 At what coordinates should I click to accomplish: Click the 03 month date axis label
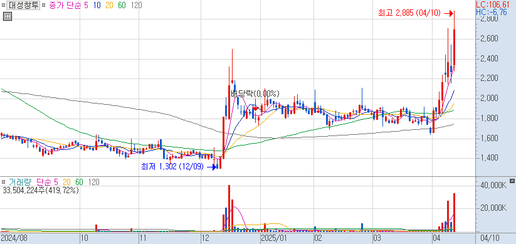click(x=378, y=238)
